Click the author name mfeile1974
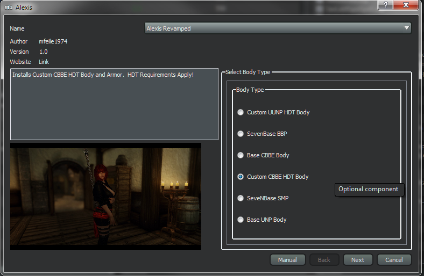Viewport: 424px width, 276px height. [53, 41]
